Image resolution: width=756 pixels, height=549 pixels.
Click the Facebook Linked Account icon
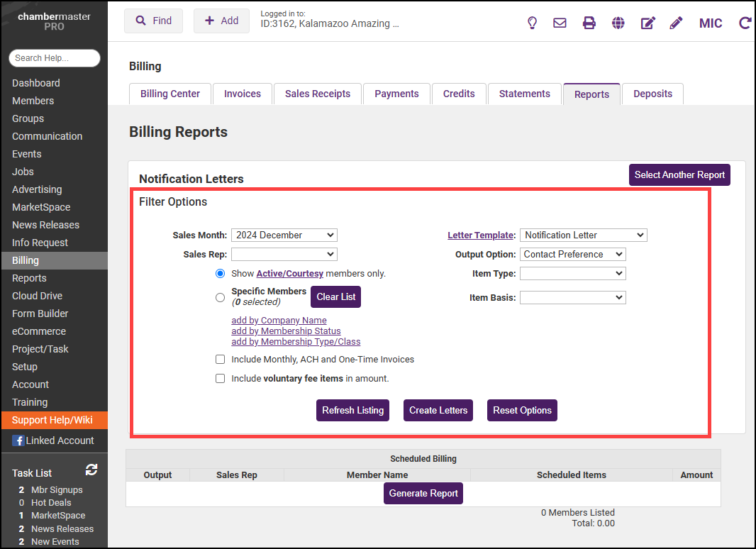coord(18,440)
